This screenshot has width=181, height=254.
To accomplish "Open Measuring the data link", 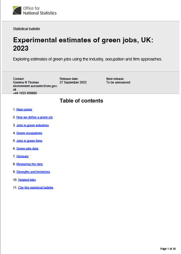I will pyautogui.click(x=29, y=164).
